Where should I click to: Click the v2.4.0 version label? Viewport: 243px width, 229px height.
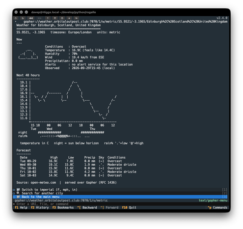pos(222,18)
